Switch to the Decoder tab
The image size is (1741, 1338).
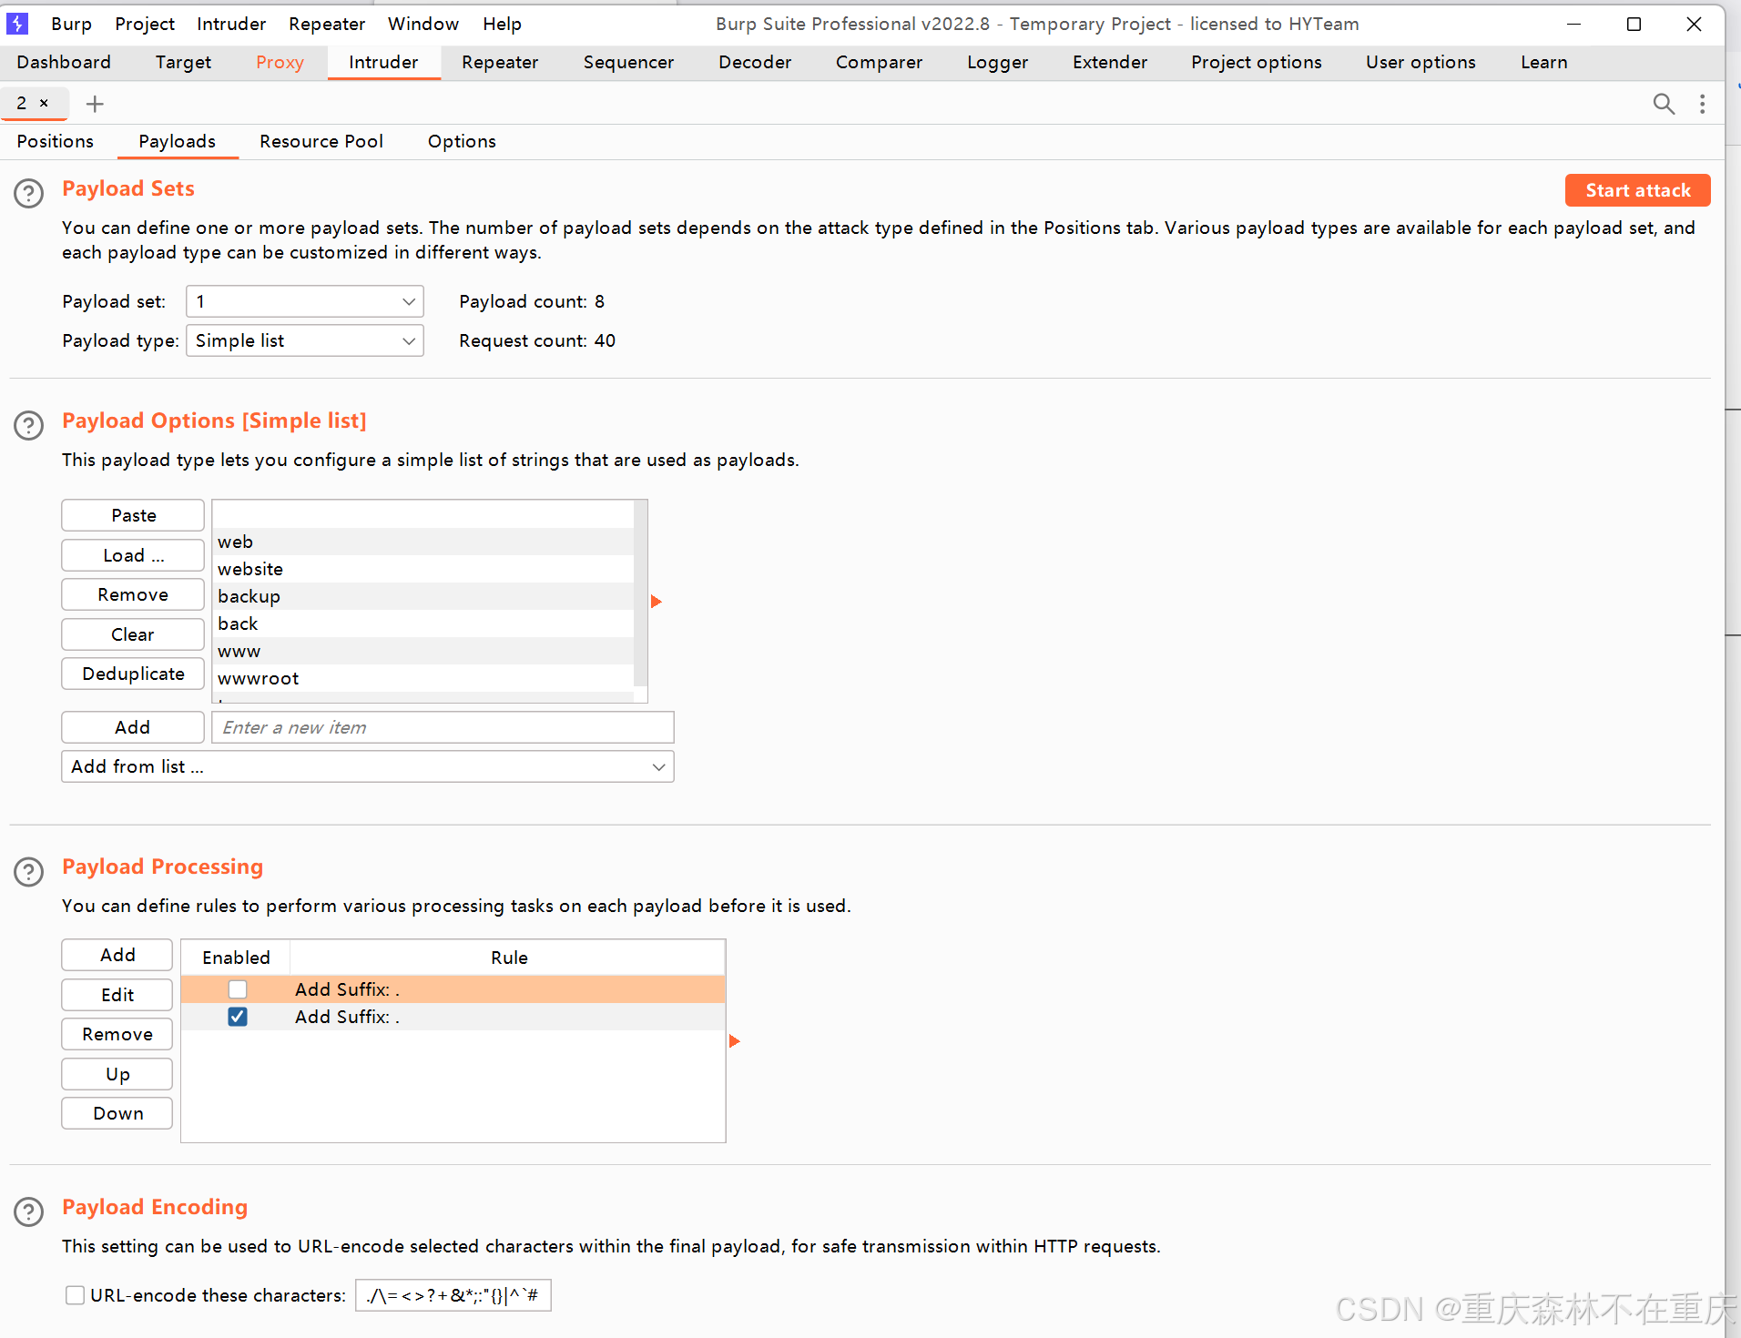[755, 62]
